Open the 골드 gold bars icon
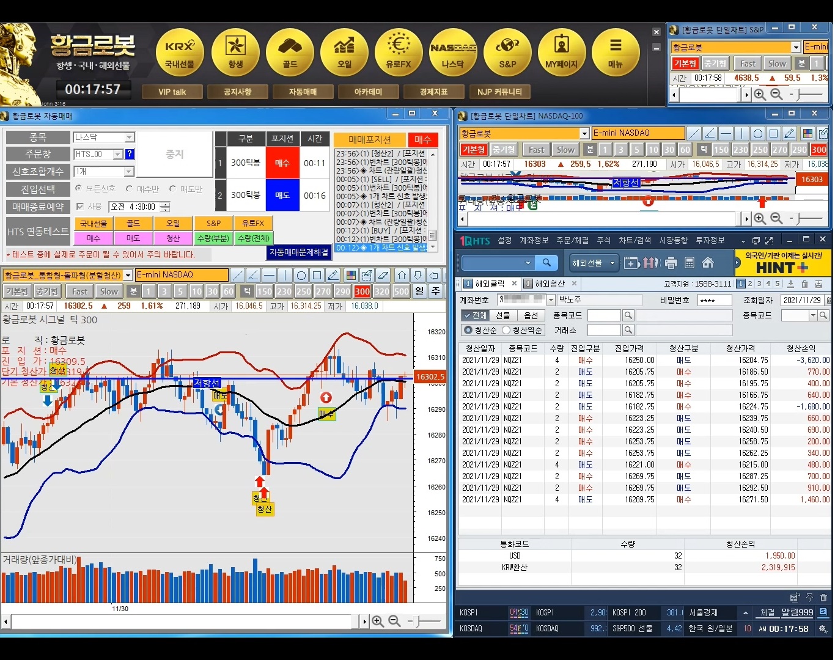The width and height of the screenshot is (835, 660). point(290,53)
